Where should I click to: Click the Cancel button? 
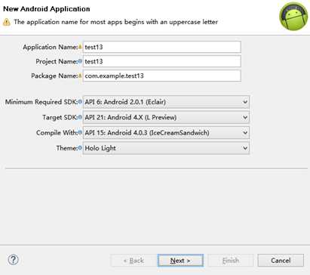pos(281,261)
